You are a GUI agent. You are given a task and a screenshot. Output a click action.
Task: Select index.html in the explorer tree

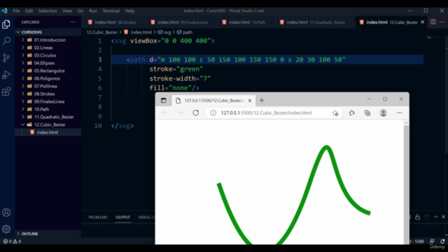coord(48,132)
